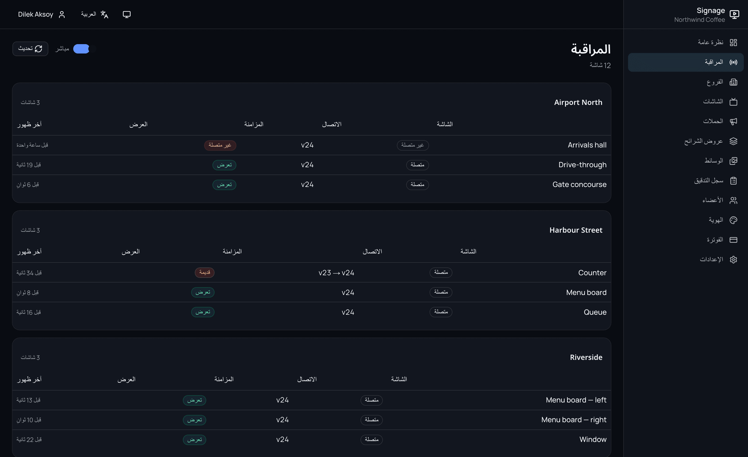Screen dimensions: 748x457
Task: Open the Screens TV icon
Action: 733,102
